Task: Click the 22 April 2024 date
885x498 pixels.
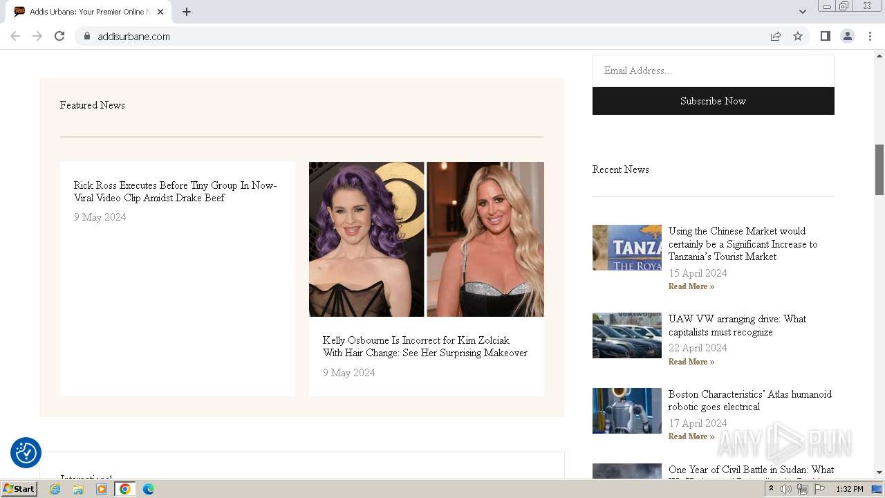Action: [x=698, y=348]
